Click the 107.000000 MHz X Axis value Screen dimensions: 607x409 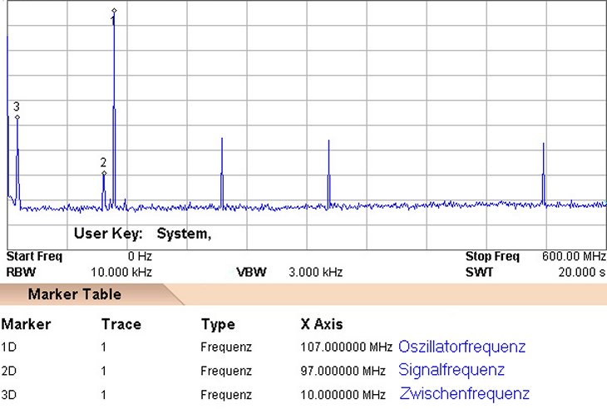click(x=346, y=347)
